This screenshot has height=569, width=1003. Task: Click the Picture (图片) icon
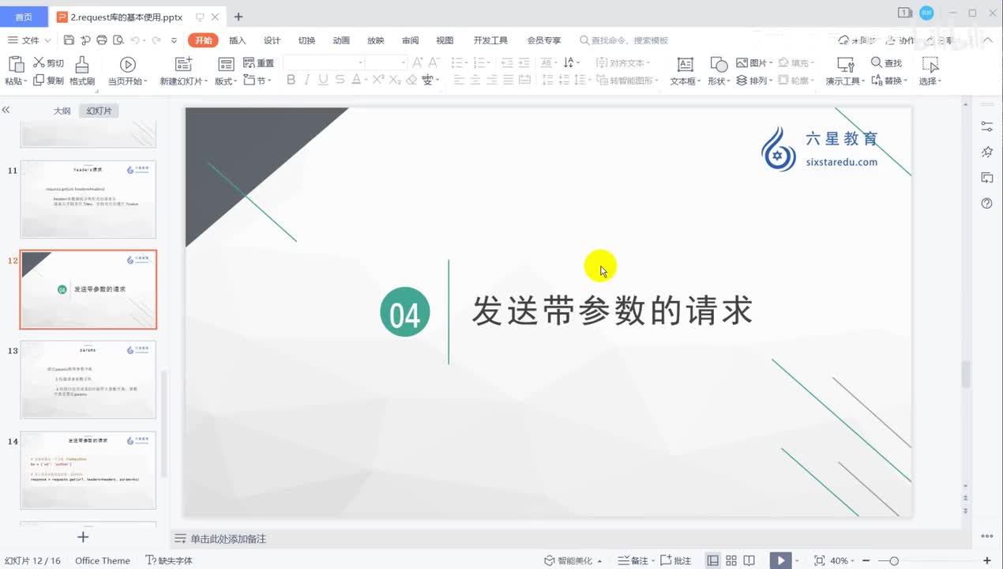742,63
